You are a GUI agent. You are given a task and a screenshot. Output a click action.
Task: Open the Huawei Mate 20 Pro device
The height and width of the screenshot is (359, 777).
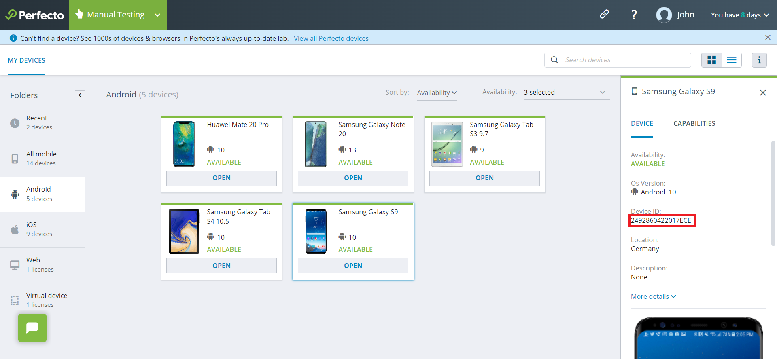(x=221, y=178)
